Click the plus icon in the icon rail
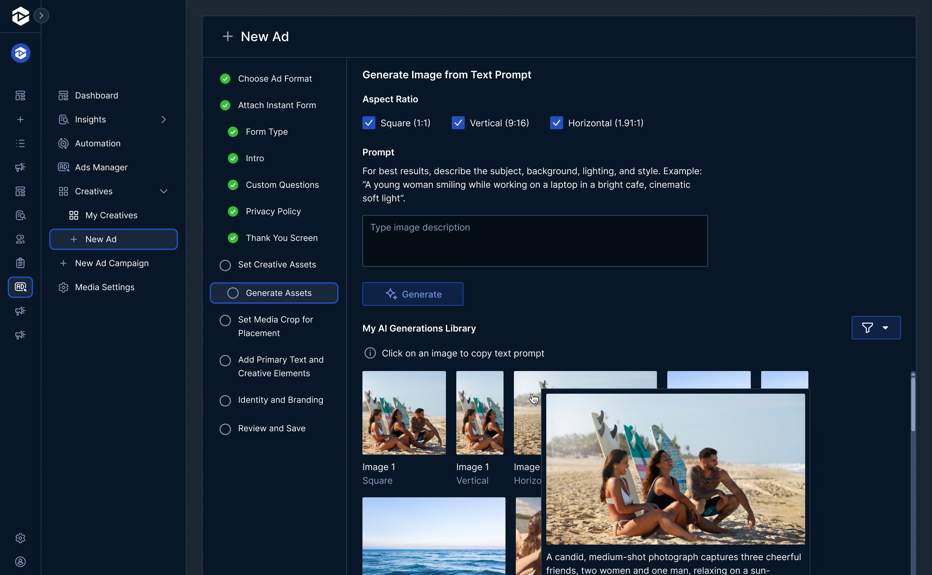Image resolution: width=932 pixels, height=575 pixels. [20, 119]
